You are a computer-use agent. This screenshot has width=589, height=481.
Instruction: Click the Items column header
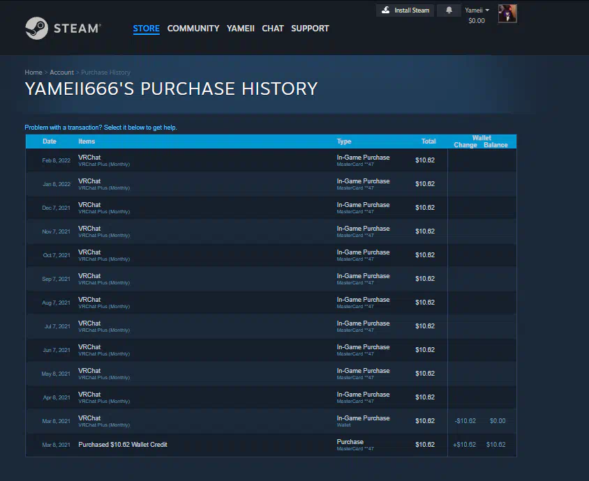[x=87, y=142]
